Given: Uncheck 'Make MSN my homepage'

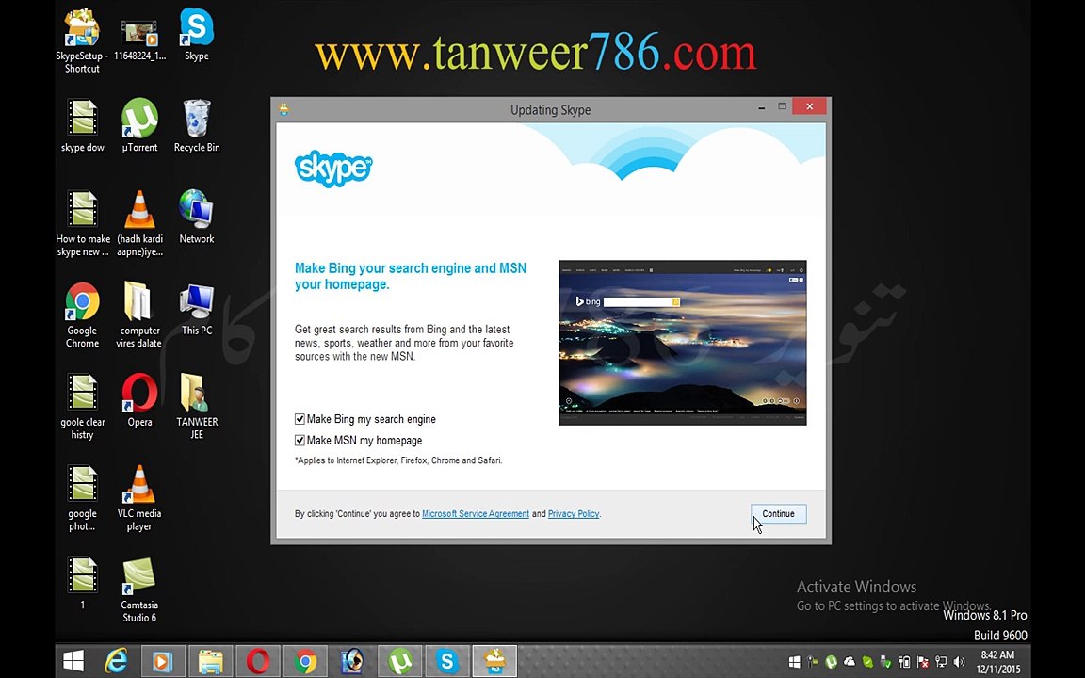Looking at the screenshot, I should tap(300, 440).
